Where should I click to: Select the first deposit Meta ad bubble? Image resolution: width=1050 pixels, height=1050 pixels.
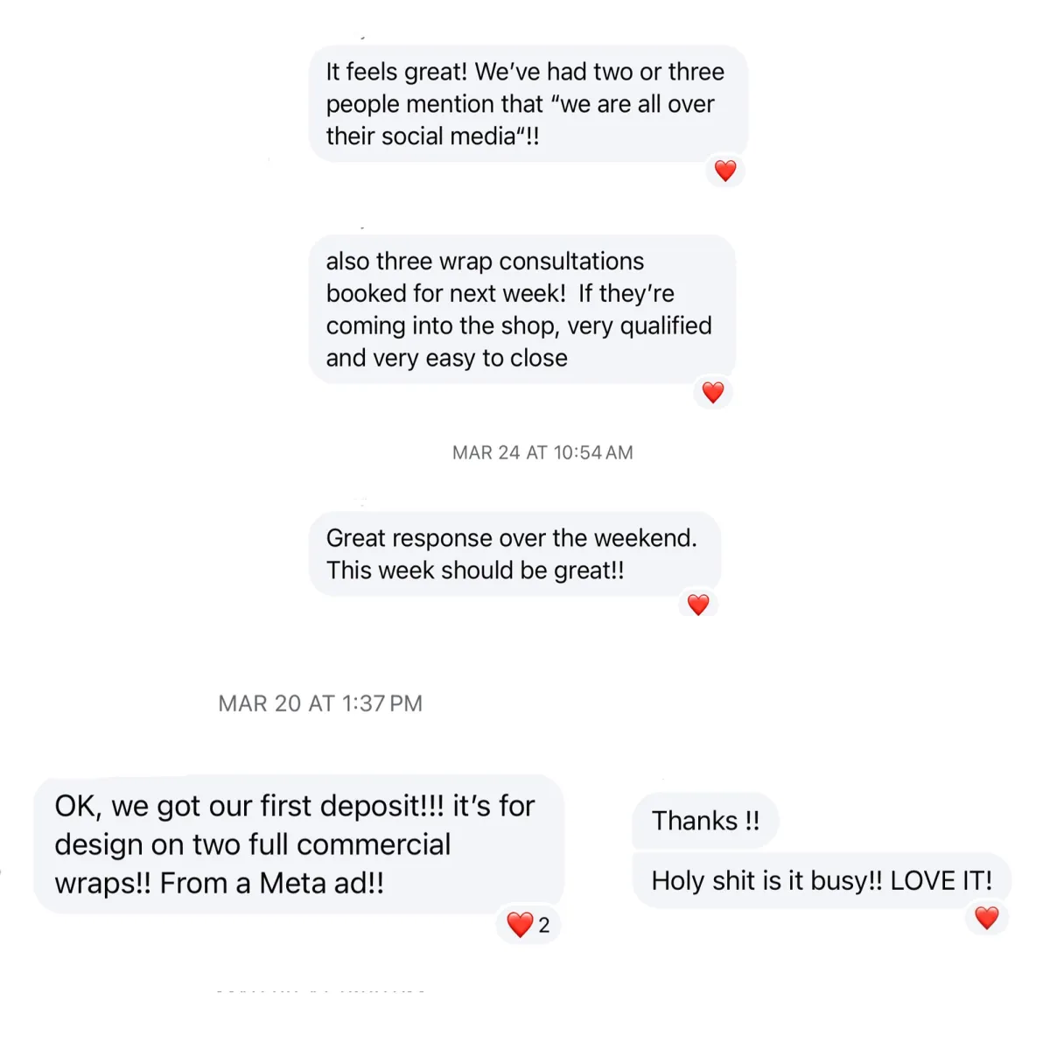[x=298, y=843]
